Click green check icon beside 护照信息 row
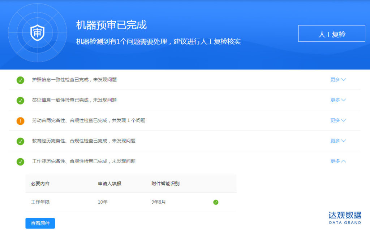Screen dimensions: 370x230 pyautogui.click(x=20, y=80)
